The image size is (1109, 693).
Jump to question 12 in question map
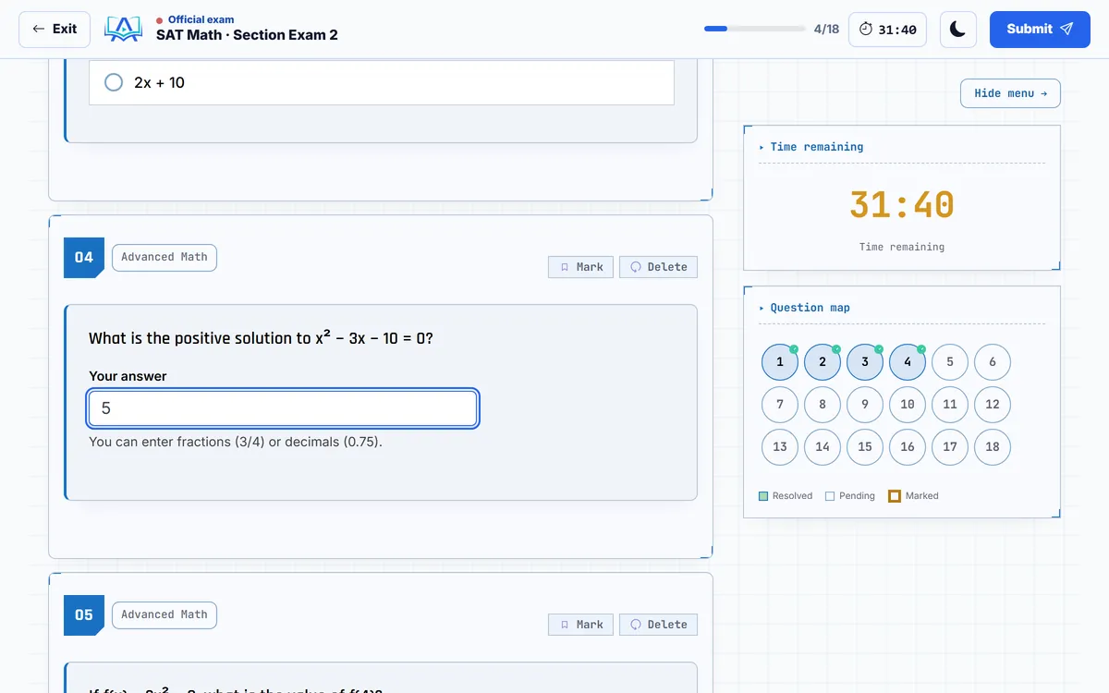click(993, 405)
